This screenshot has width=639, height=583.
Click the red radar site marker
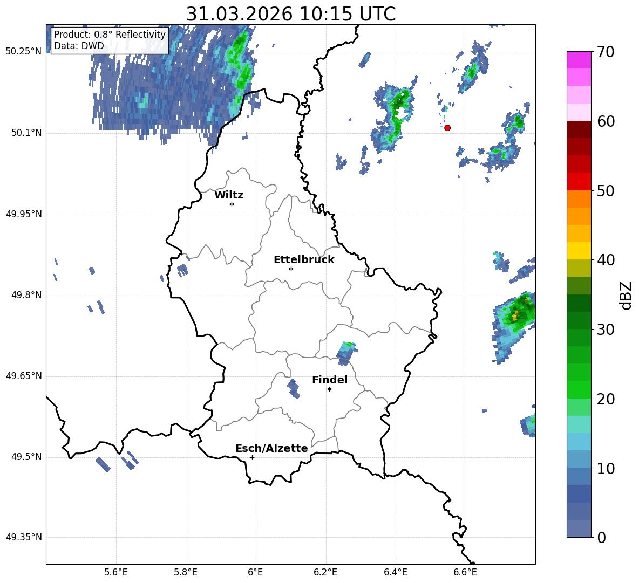[x=447, y=128]
